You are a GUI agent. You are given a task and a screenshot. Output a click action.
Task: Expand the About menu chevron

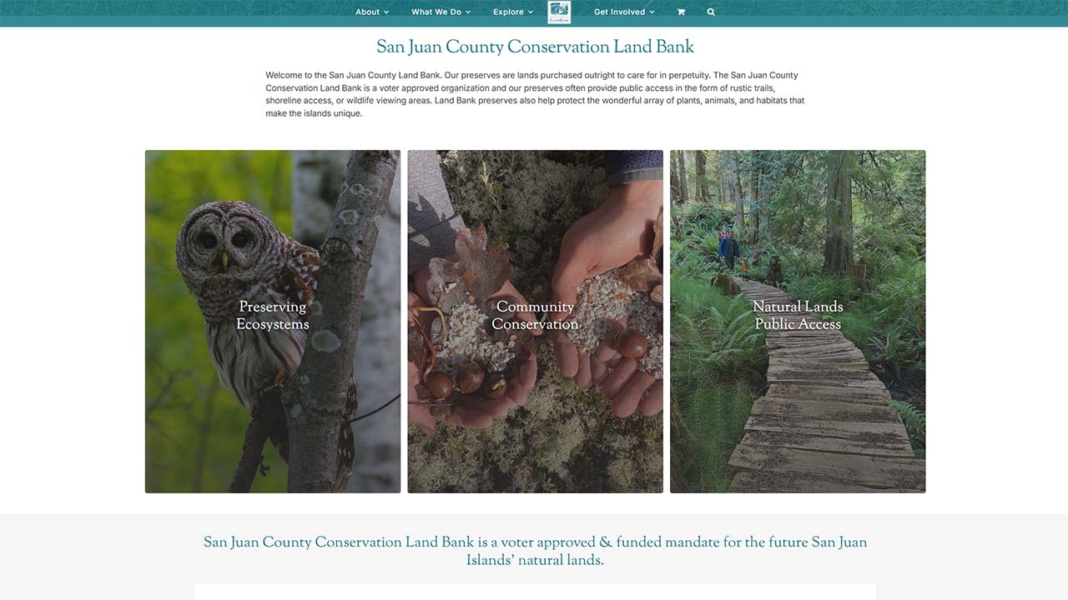tap(386, 12)
